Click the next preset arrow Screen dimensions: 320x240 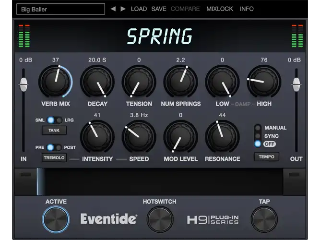(x=123, y=9)
